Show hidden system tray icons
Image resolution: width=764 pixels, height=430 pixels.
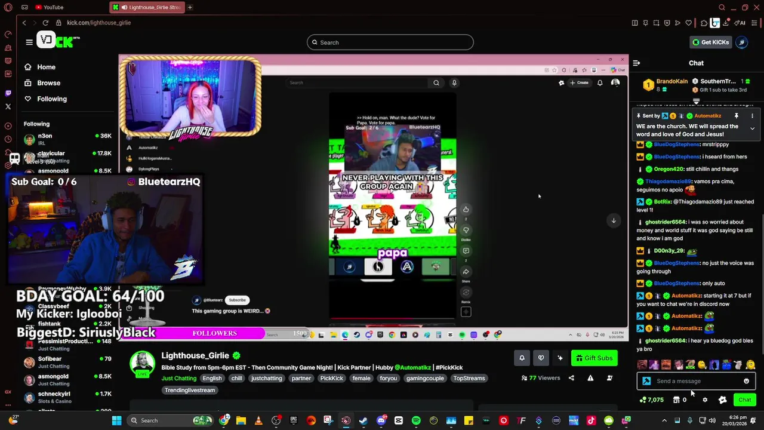(x=666, y=420)
